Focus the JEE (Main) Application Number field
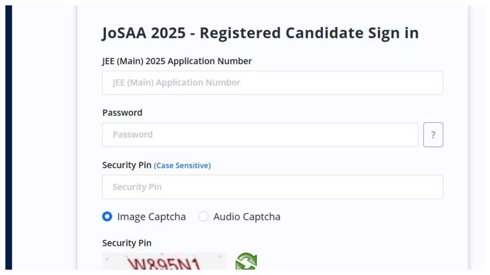Viewport: 490px width, 275px height. 273,83
